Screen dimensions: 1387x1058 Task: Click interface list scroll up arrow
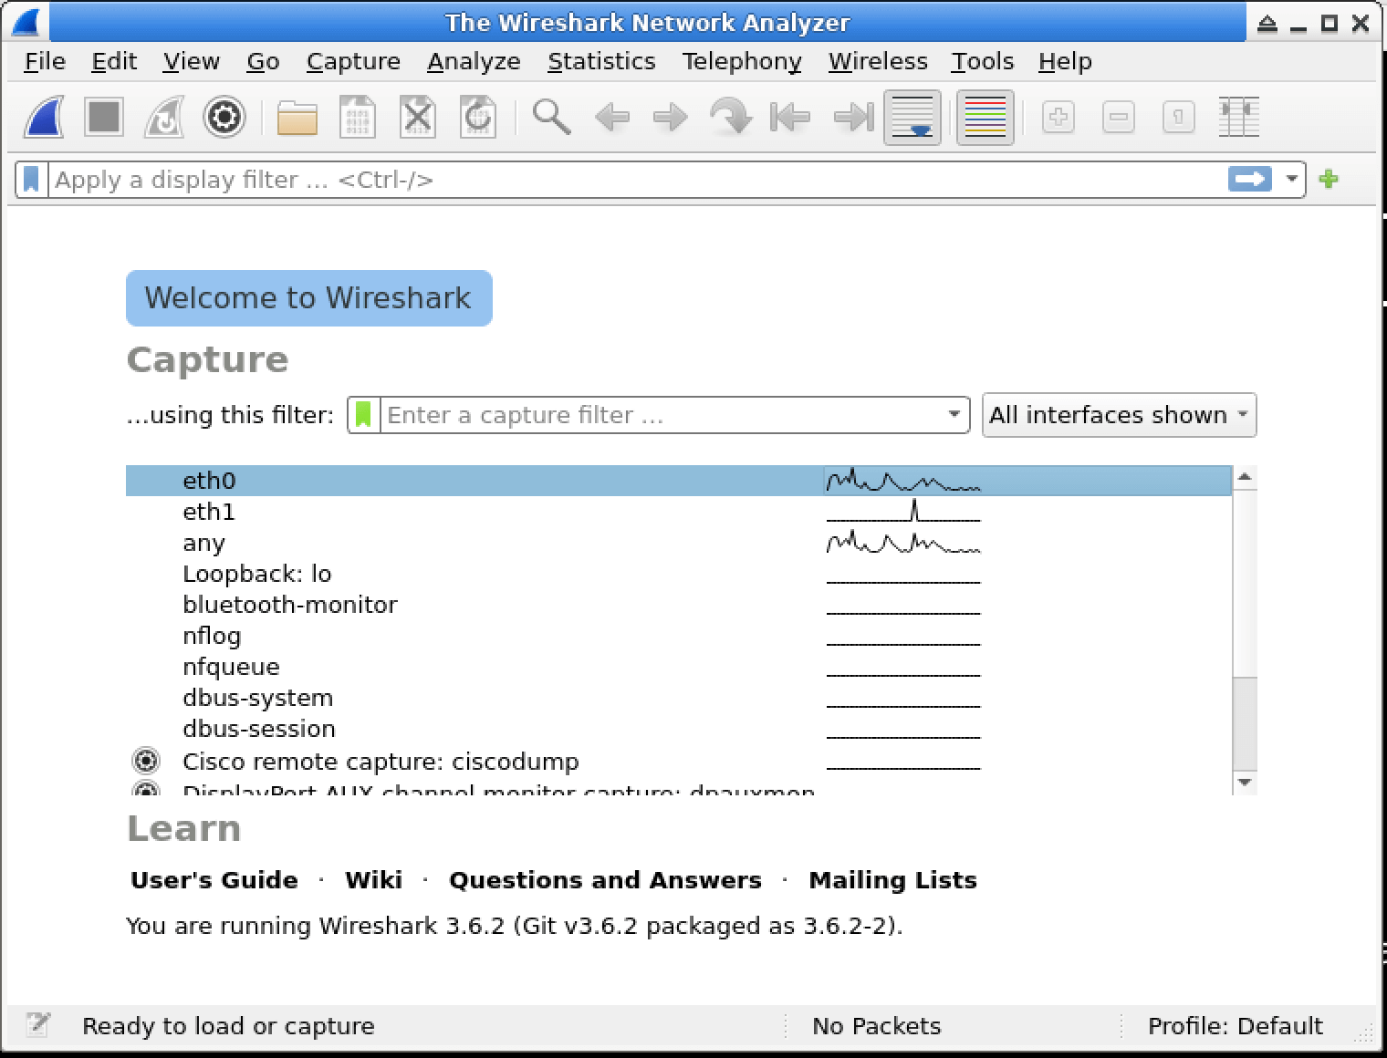pos(1245,477)
